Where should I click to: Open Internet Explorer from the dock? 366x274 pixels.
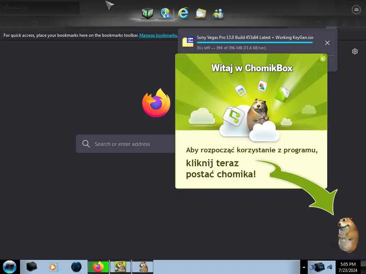point(183,13)
